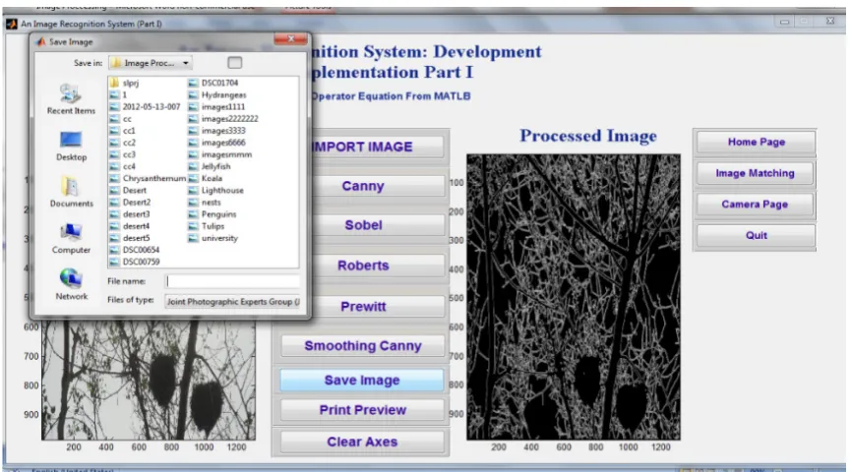This screenshot has width=851, height=472.
Task: Click the File name input field
Action: 232,281
